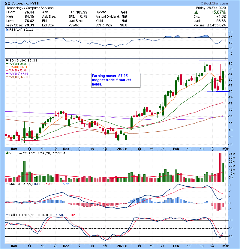Click the green up-triangle change indicator

click(x=196, y=12)
